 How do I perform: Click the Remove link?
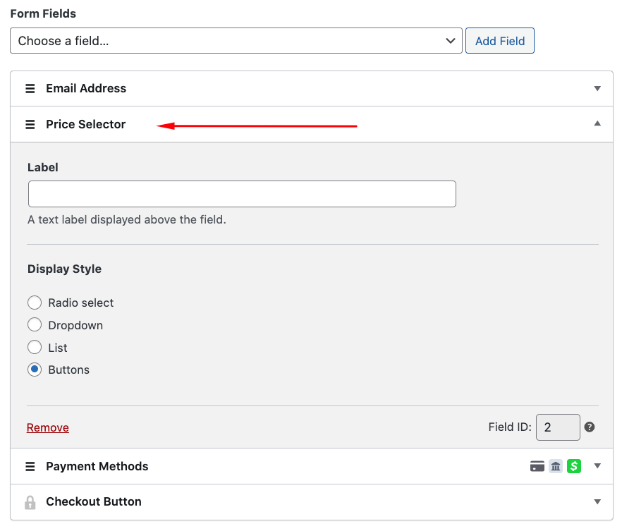point(48,428)
